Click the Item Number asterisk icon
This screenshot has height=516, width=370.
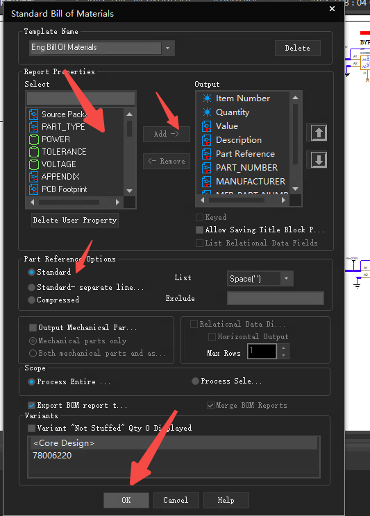click(207, 98)
